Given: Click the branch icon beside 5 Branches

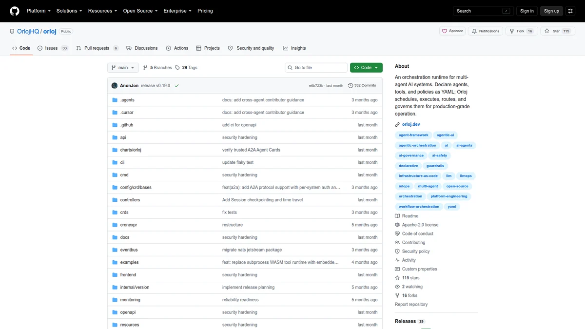Looking at the screenshot, I should coord(146,68).
